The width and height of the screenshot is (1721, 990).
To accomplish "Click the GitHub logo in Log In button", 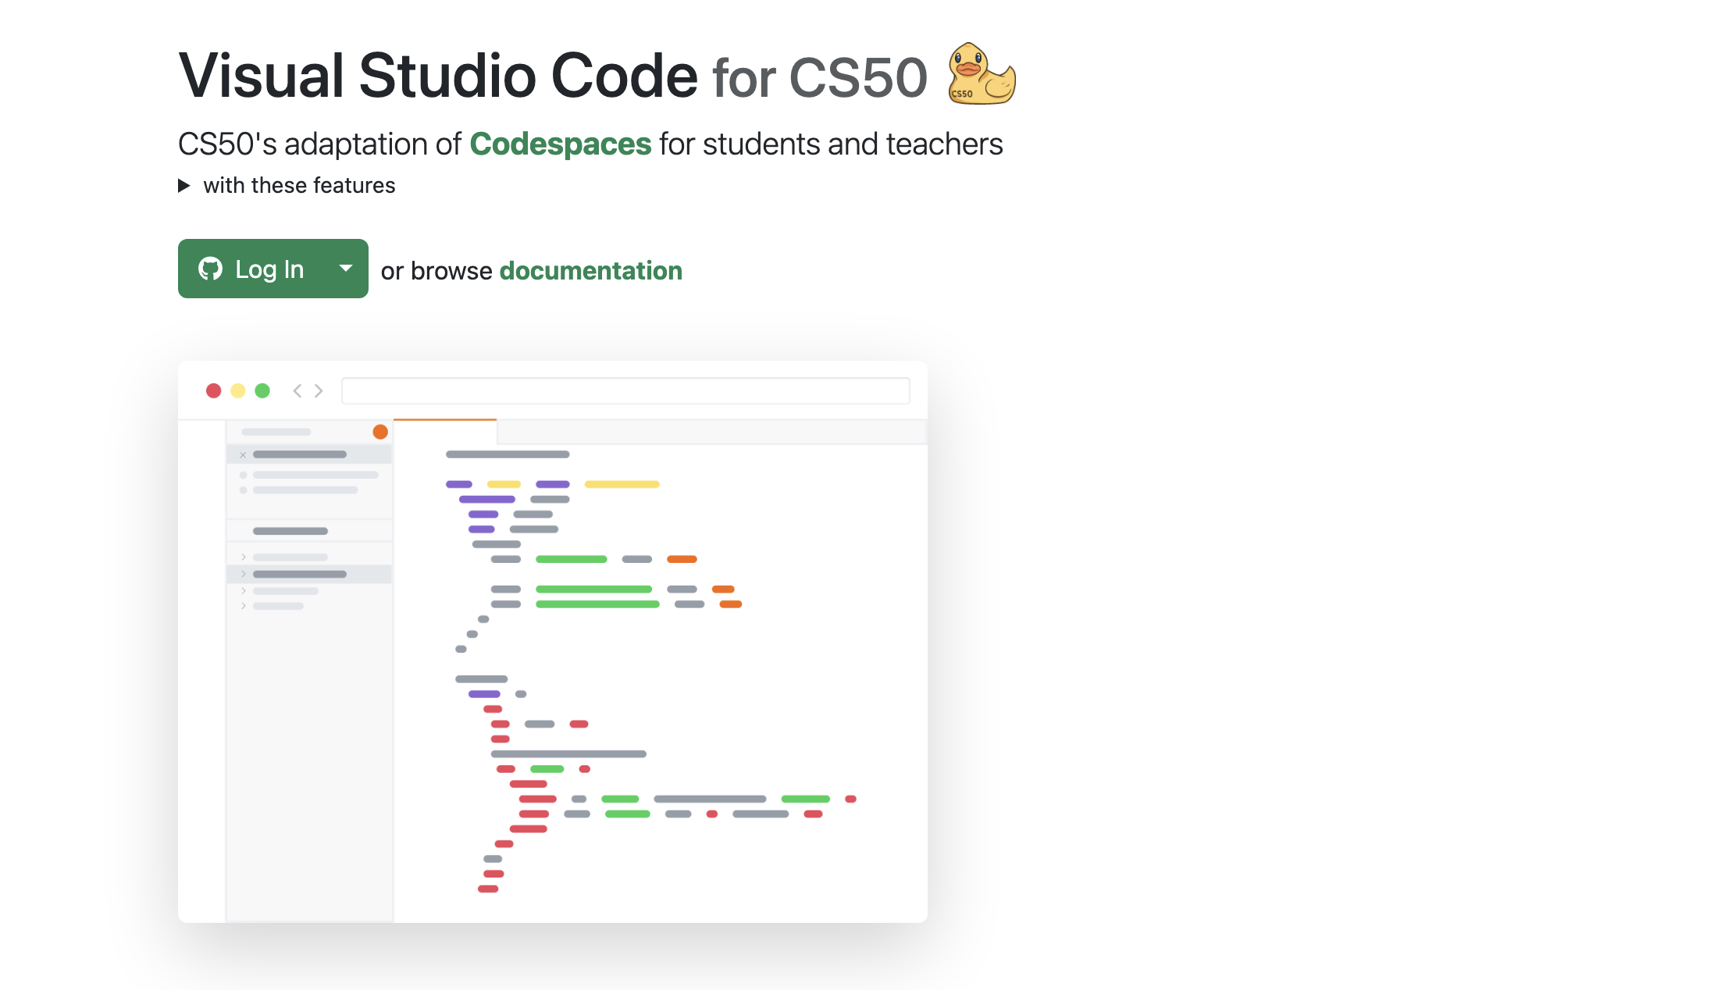I will pos(211,269).
